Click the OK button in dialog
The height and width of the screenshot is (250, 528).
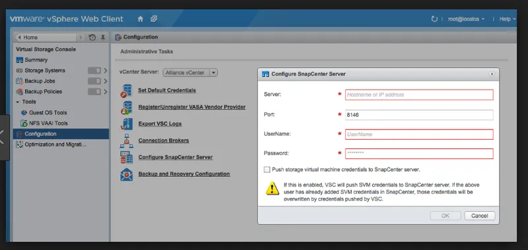point(445,216)
